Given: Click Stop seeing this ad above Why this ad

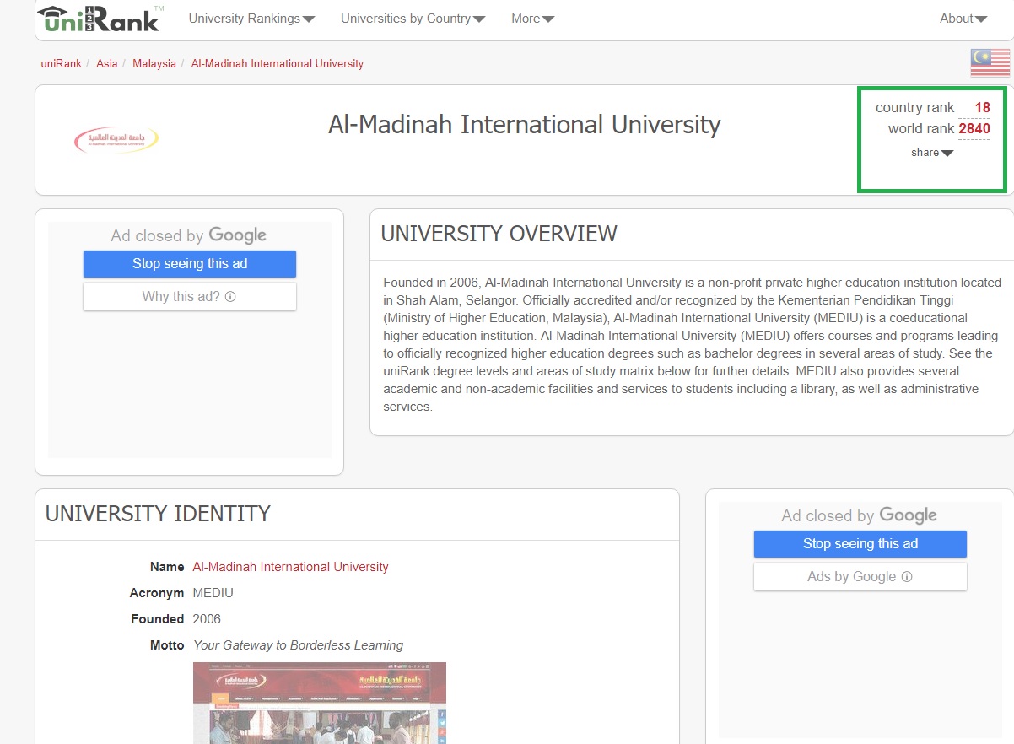Looking at the screenshot, I should click(190, 264).
